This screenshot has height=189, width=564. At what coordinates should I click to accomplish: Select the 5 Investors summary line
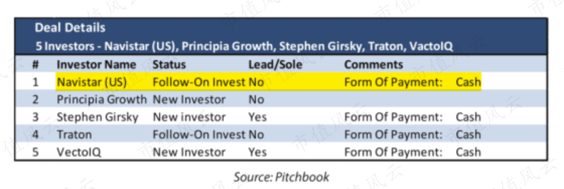coord(244,46)
